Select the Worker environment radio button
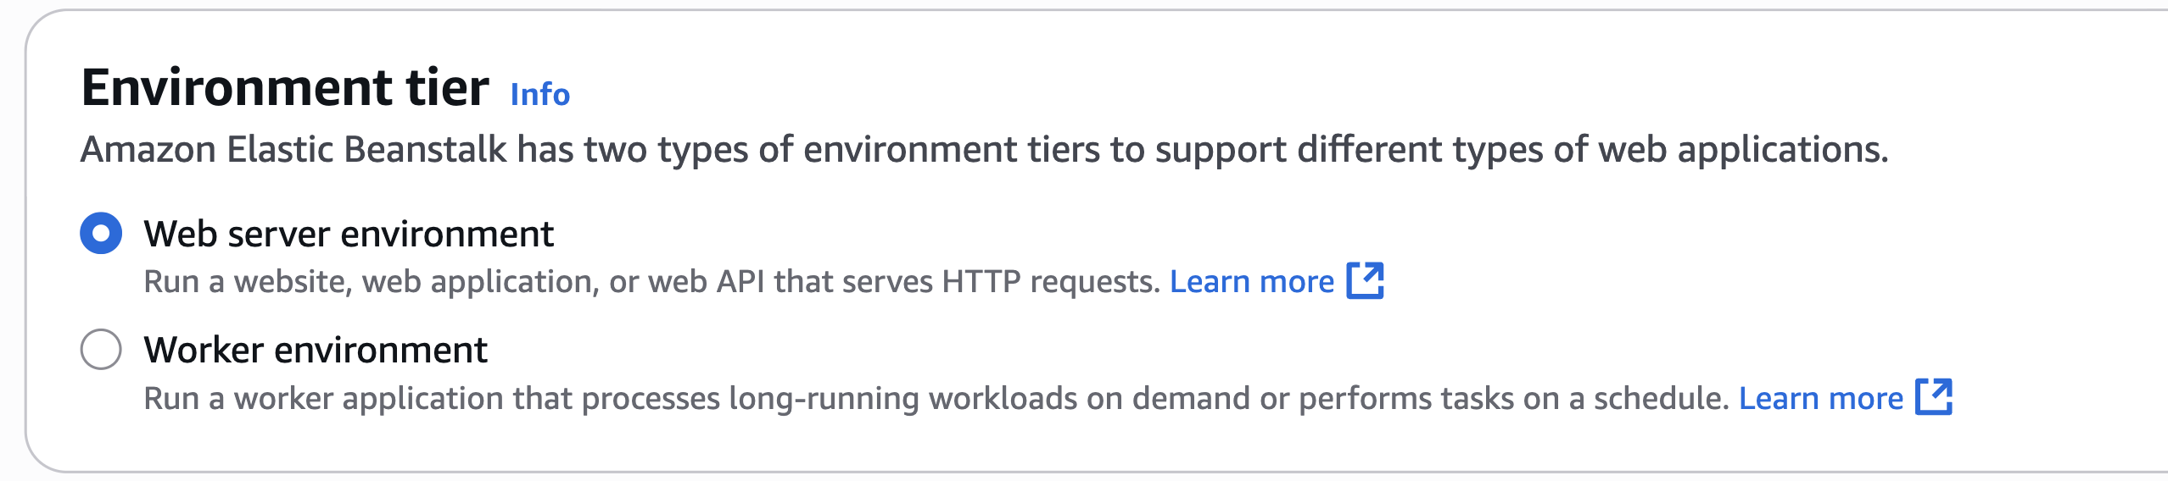The height and width of the screenshot is (481, 2168). tap(101, 349)
